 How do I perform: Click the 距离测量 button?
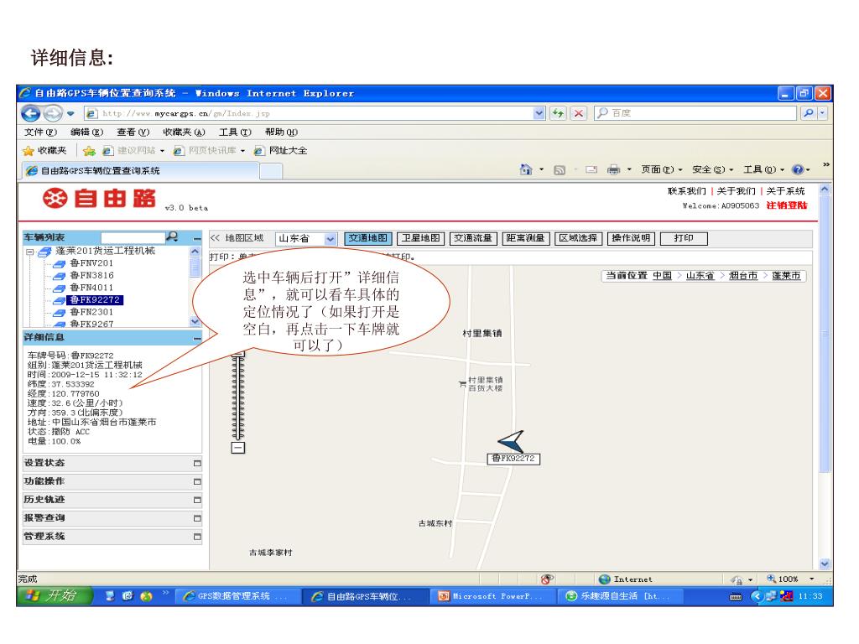[525, 238]
